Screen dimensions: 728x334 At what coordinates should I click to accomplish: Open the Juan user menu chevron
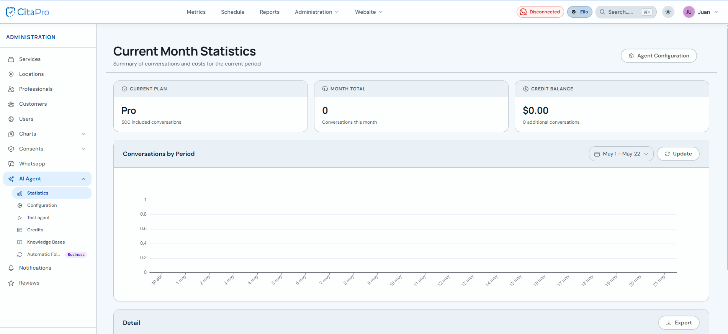716,12
